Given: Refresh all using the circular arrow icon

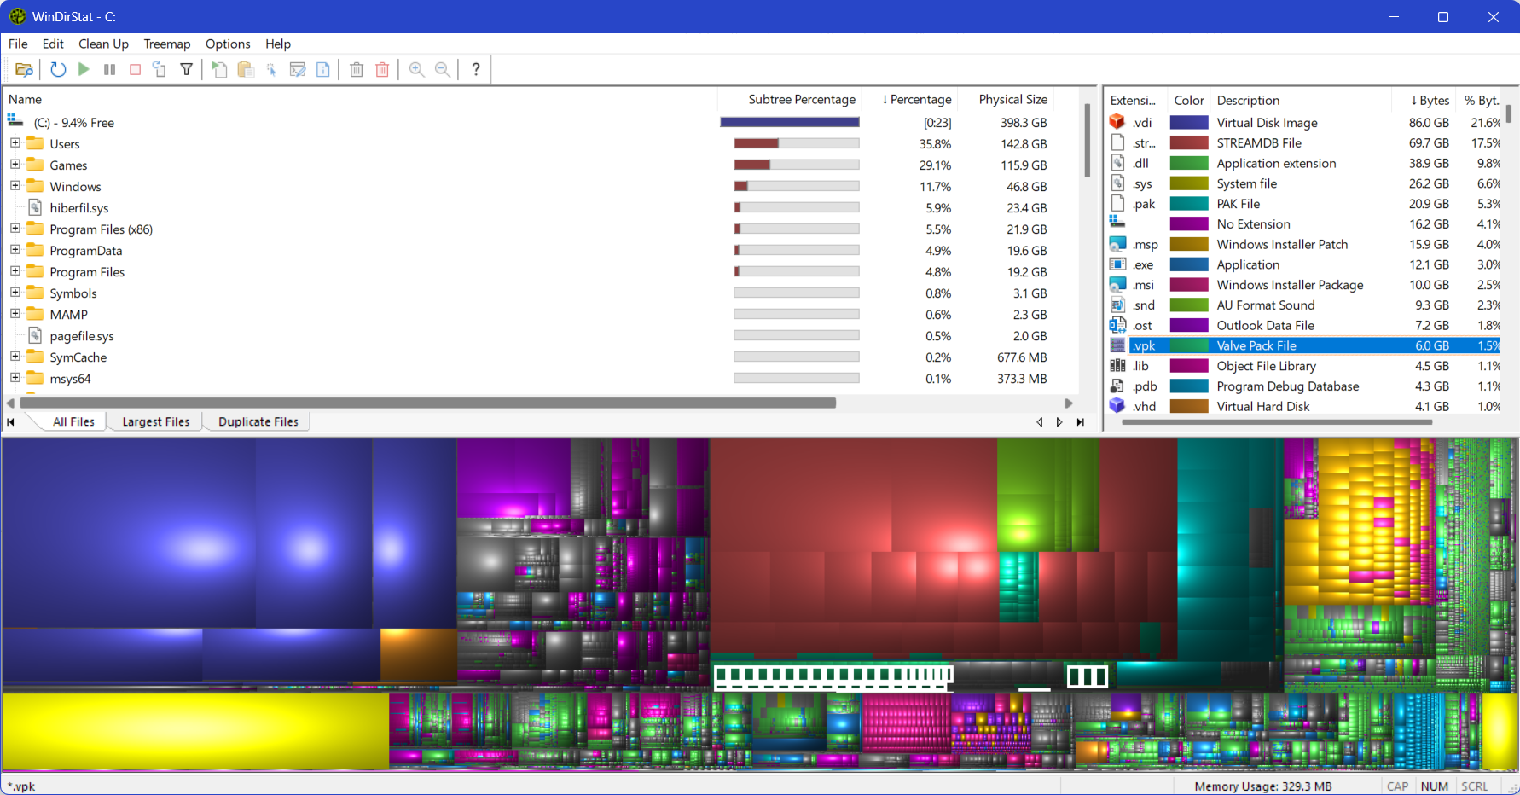Looking at the screenshot, I should click(x=58, y=70).
